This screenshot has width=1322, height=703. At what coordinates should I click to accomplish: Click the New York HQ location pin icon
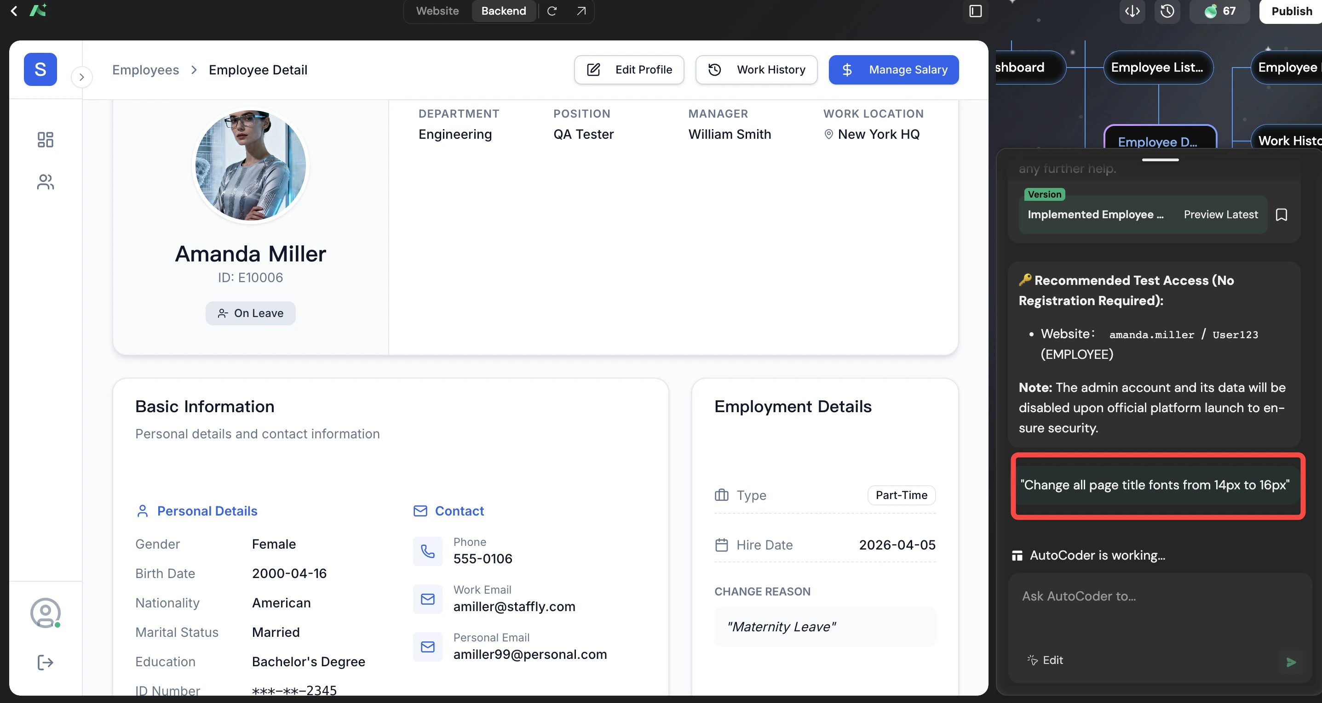828,134
